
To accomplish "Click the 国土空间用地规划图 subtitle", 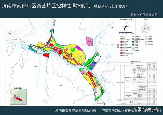I will 144,15.
